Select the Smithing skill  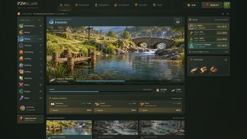point(30,65)
